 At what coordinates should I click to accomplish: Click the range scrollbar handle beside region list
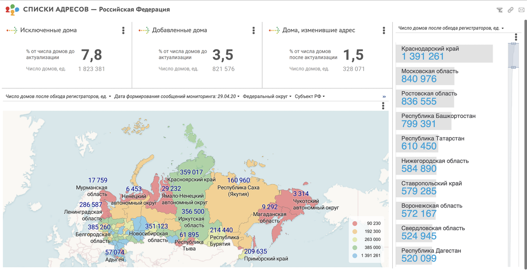point(513,56)
